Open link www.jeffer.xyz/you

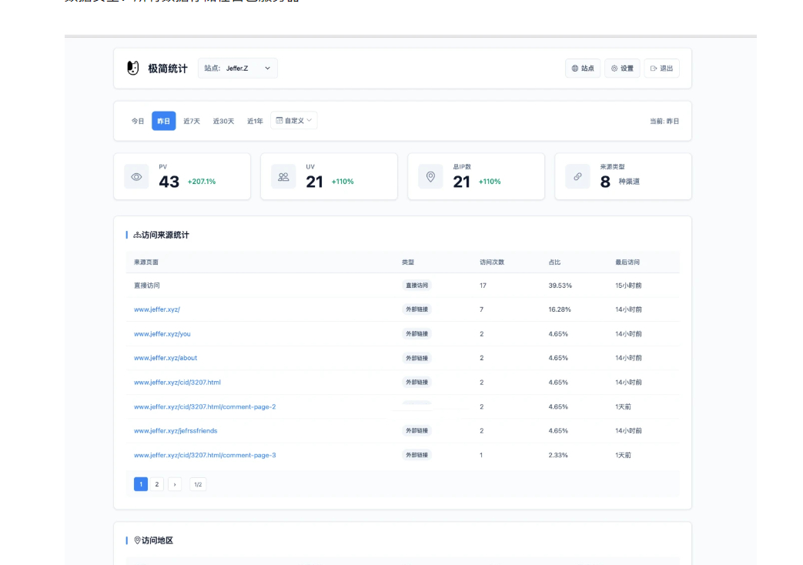162,333
